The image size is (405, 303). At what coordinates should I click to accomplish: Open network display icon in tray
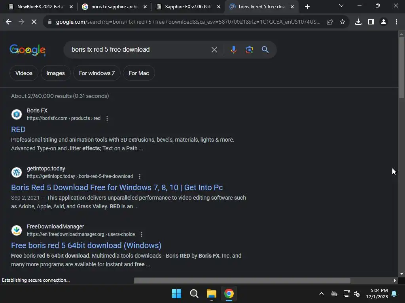tap(346, 294)
